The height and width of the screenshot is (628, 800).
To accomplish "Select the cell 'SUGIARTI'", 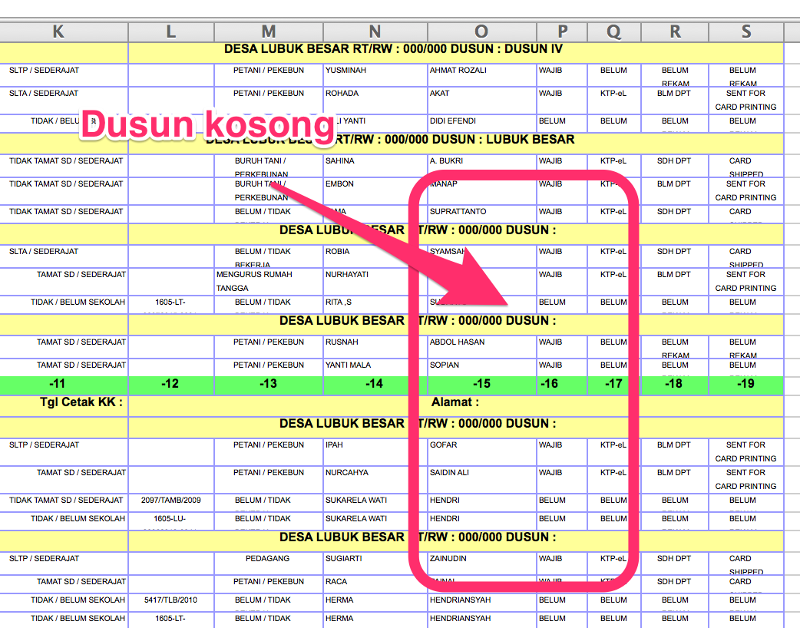I will (375, 564).
